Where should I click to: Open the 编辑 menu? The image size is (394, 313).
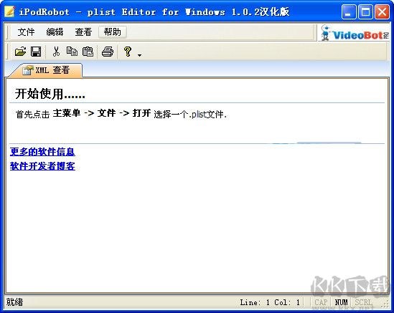click(x=55, y=32)
